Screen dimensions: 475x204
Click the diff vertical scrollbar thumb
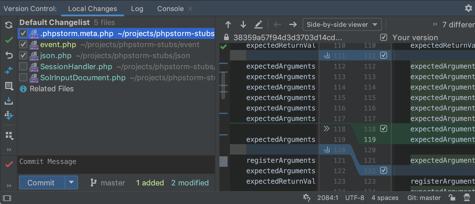223,85
